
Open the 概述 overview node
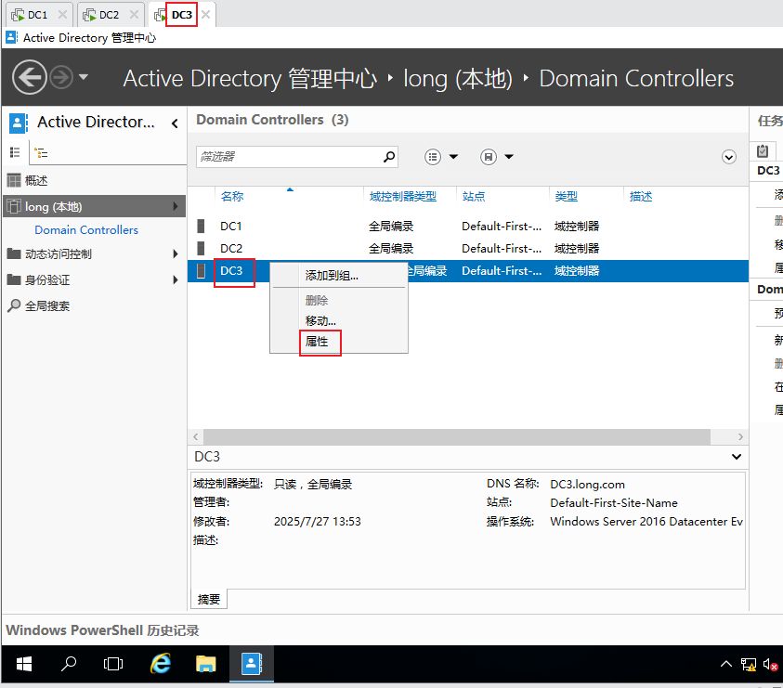click(36, 180)
